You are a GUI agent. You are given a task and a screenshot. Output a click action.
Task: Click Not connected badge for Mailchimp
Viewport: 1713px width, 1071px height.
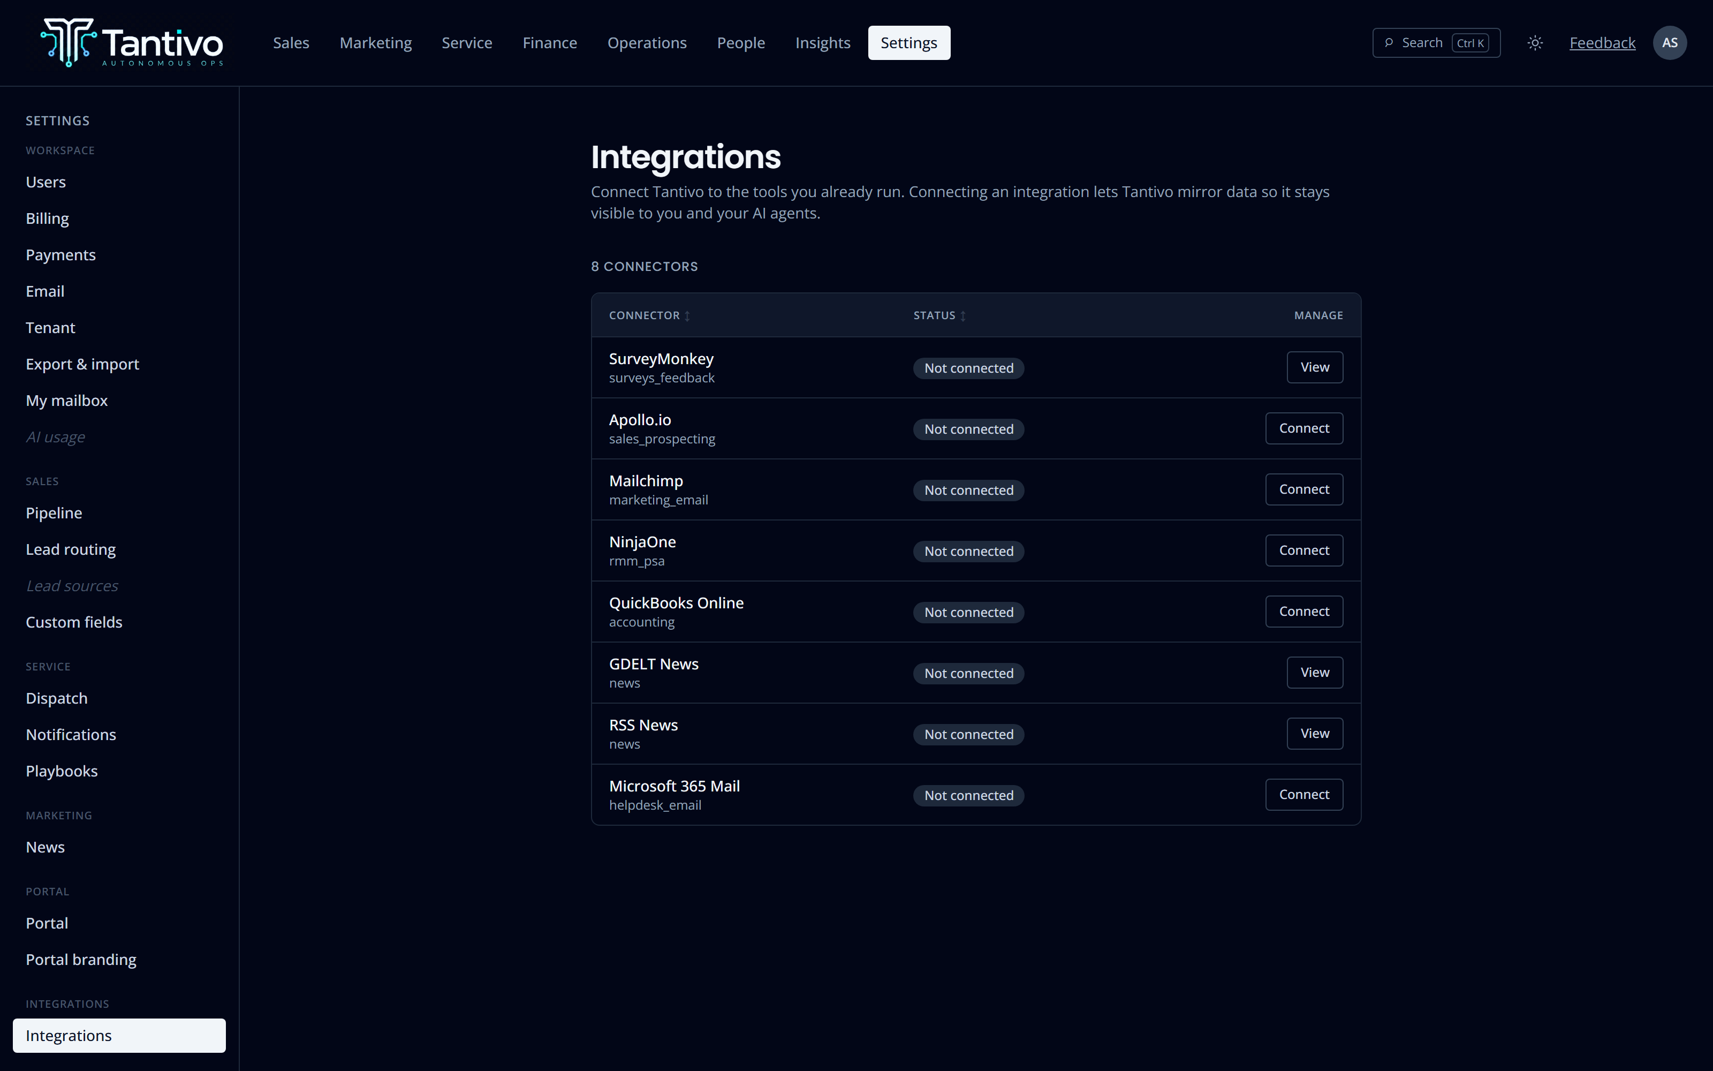coord(968,490)
